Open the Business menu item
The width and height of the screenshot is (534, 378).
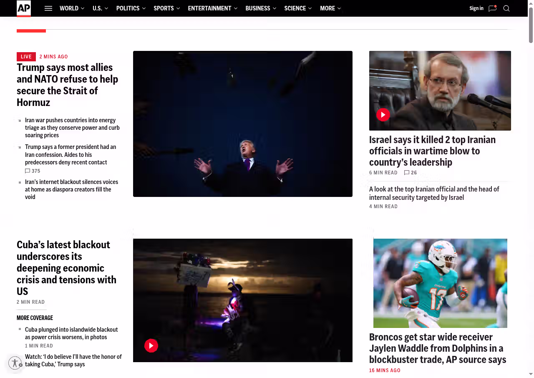[258, 8]
